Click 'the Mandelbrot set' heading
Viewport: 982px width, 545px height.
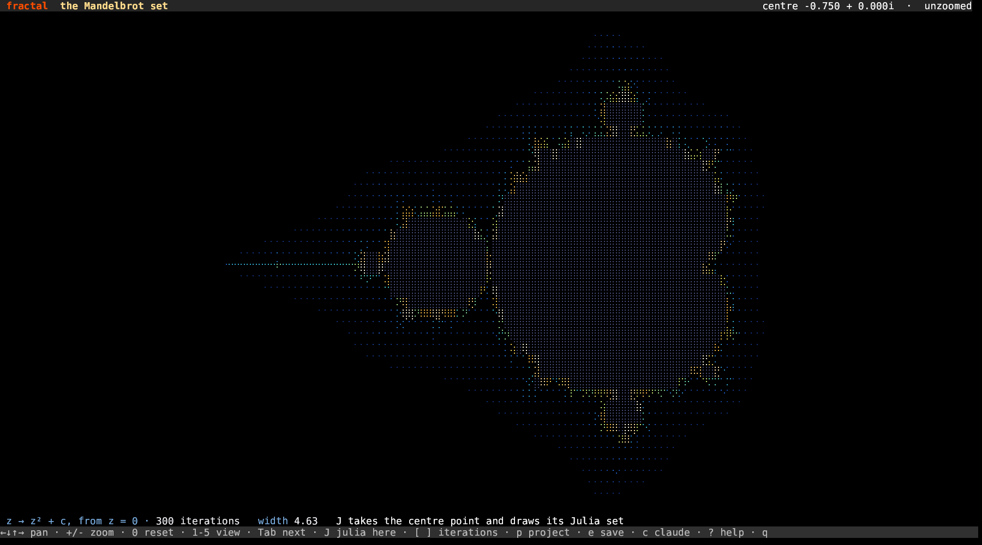click(x=113, y=6)
